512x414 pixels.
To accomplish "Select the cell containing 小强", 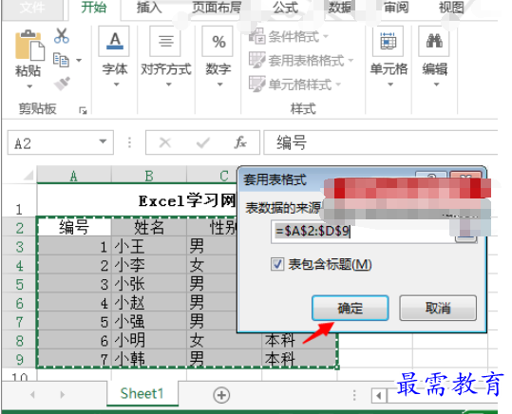I will [149, 322].
